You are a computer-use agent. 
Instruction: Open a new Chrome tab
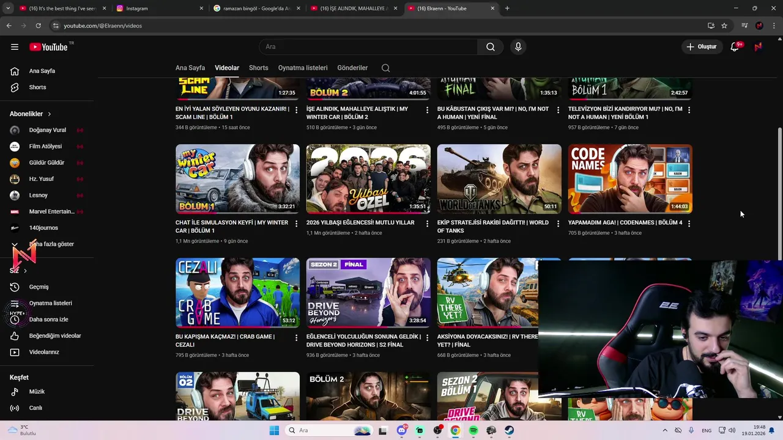point(507,9)
